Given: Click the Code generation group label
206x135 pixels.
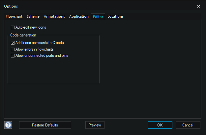Looking at the screenshot, I should point(23,35).
